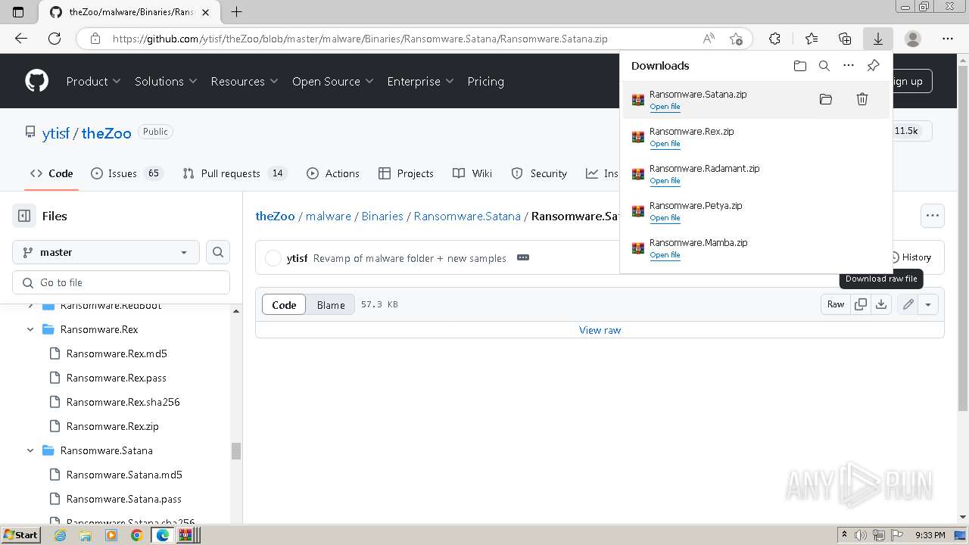Click the Read aloud icon

tap(709, 39)
